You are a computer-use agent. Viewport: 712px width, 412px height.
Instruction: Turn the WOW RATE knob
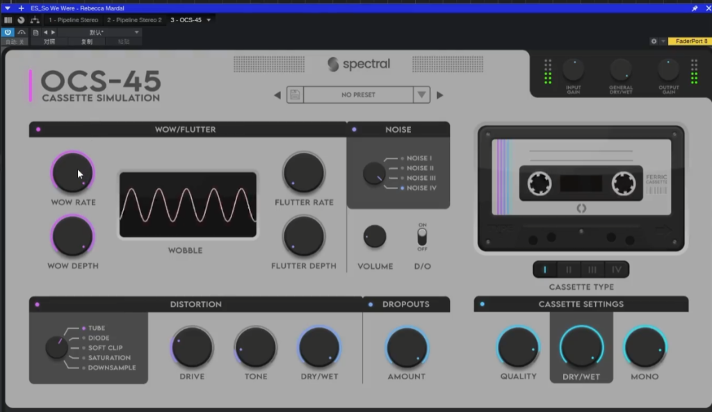point(72,173)
